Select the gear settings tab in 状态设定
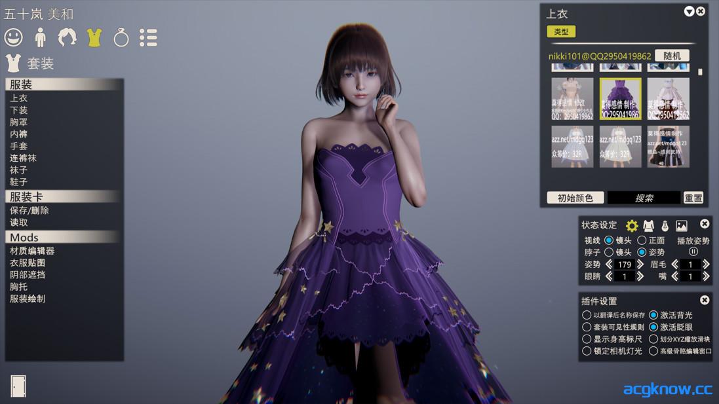The width and height of the screenshot is (719, 404). point(632,225)
